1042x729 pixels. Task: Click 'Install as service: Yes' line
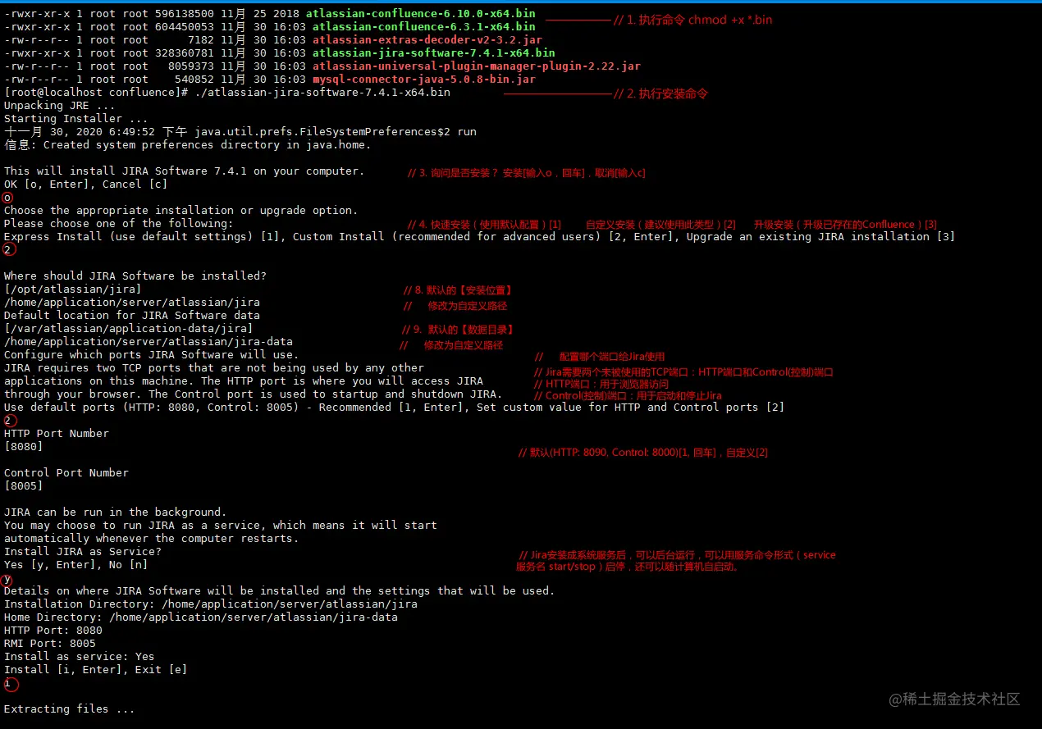point(79,657)
